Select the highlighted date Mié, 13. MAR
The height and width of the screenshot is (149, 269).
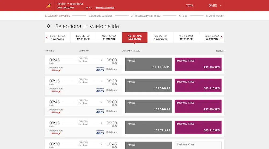135,37
